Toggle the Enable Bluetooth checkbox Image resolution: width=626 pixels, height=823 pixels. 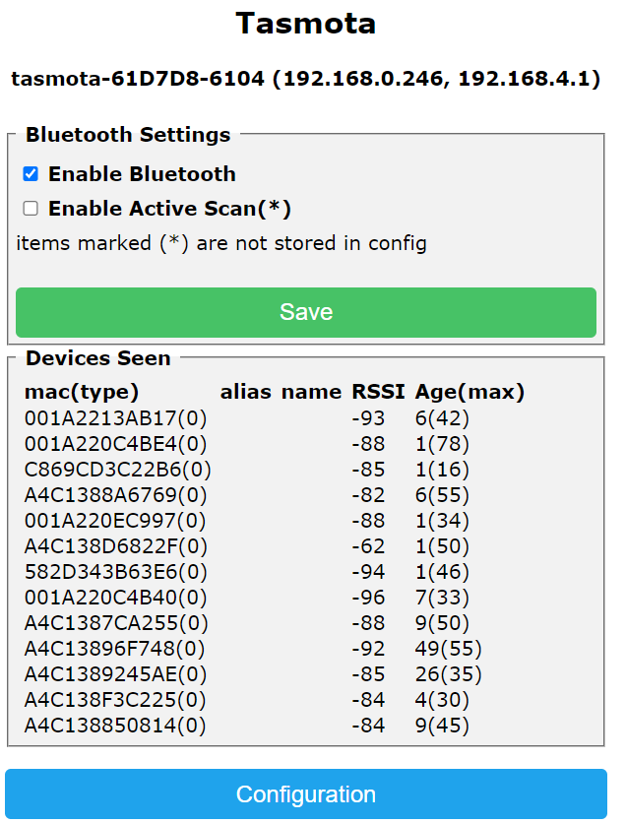31,174
